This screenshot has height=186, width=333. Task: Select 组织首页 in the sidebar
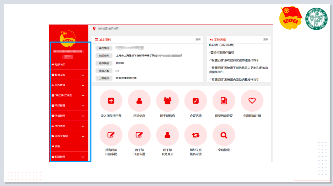click(x=60, y=65)
